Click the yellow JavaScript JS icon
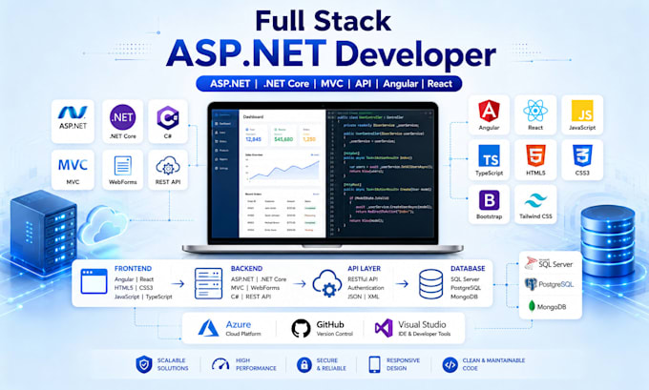The width and height of the screenshot is (649, 390). point(582,111)
